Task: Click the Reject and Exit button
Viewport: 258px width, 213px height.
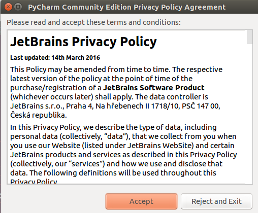Action: (216, 201)
